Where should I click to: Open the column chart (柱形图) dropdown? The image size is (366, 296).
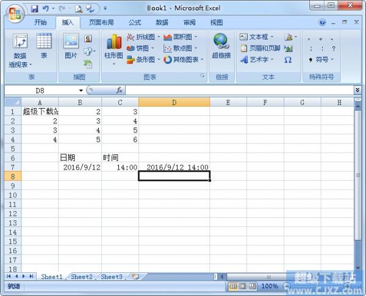click(x=113, y=49)
